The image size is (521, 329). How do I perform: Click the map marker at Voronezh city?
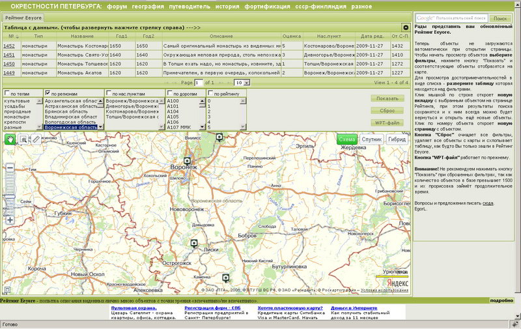pyautogui.click(x=187, y=160)
